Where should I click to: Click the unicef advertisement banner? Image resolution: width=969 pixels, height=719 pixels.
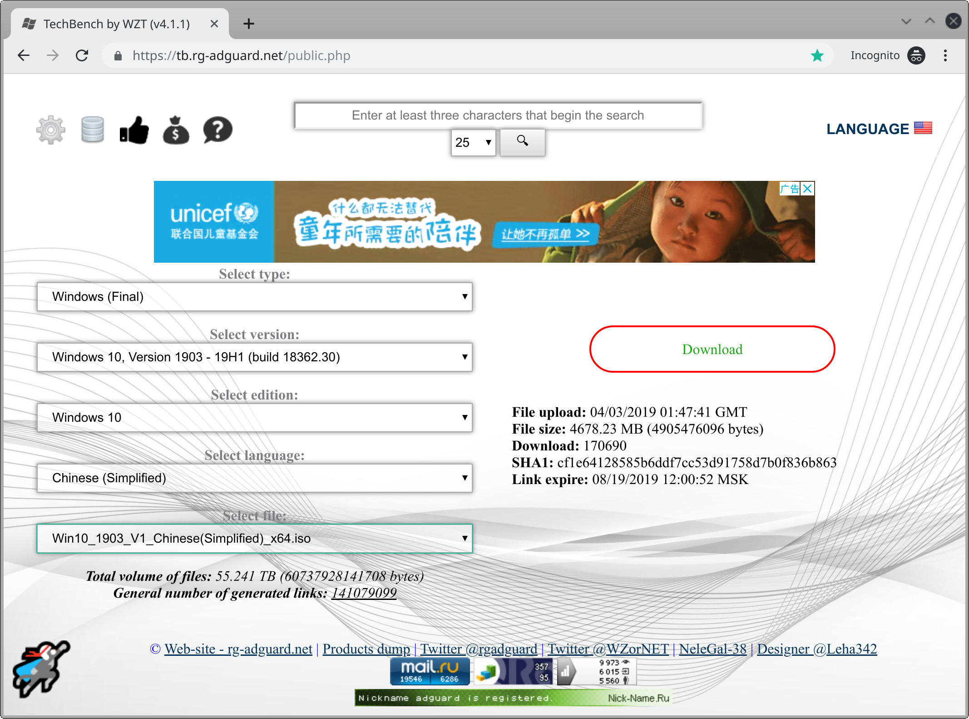pyautogui.click(x=484, y=222)
